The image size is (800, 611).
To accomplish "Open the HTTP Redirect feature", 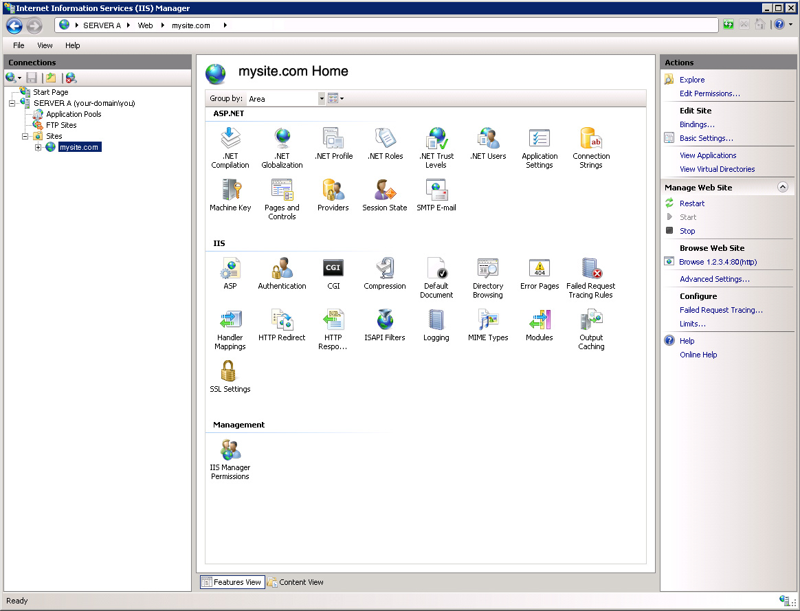I will coord(282,325).
